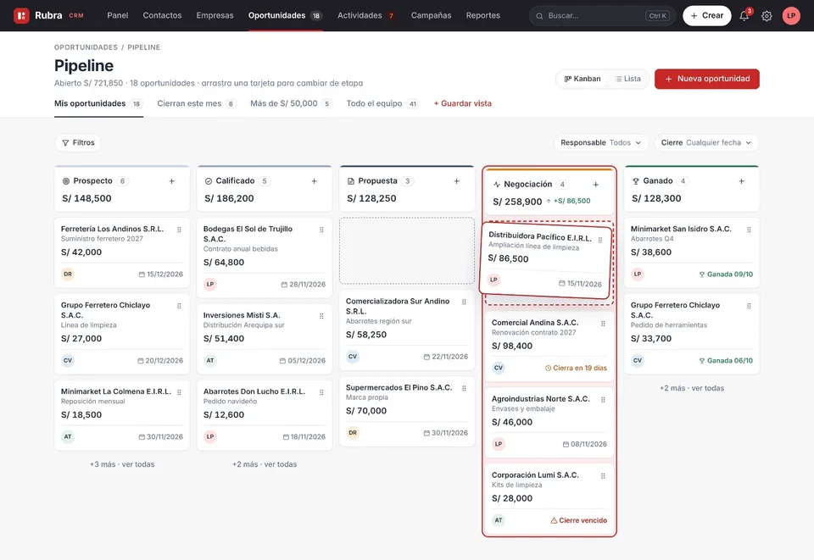
Task: Open Distribuidora Pacífico E.I.R.L. card
Action: tap(544, 261)
